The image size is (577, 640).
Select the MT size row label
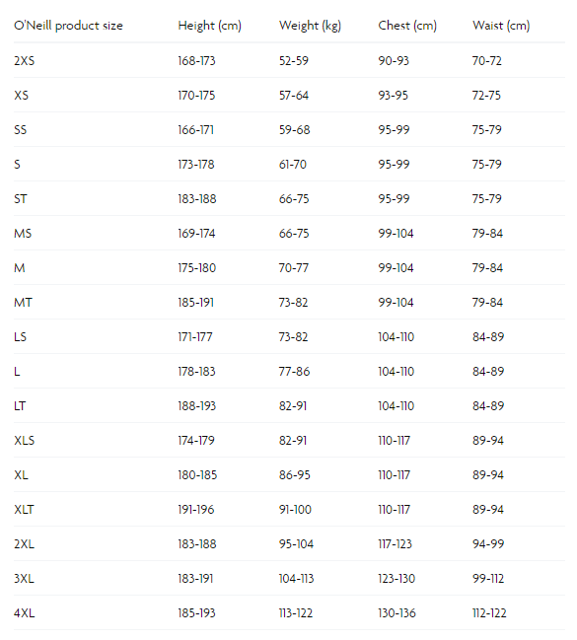[x=23, y=303]
